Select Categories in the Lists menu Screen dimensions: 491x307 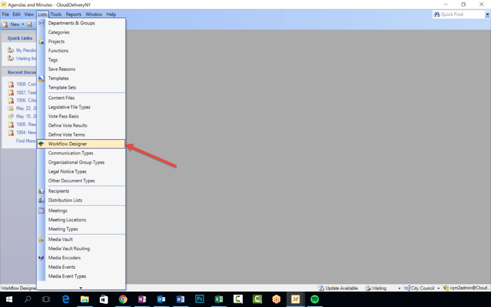(x=81, y=32)
